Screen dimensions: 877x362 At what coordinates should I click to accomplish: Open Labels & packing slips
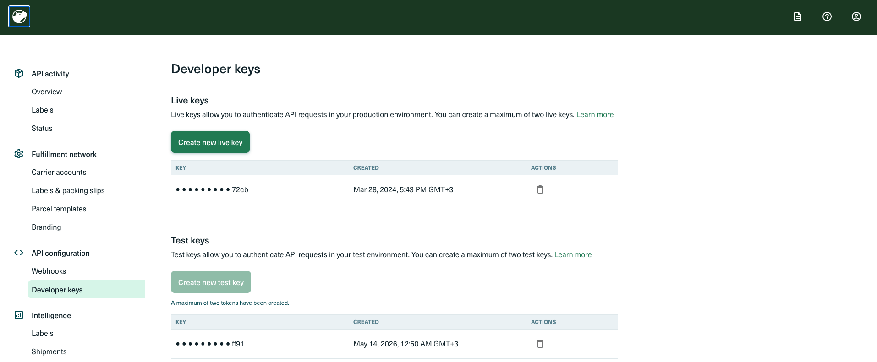point(68,190)
